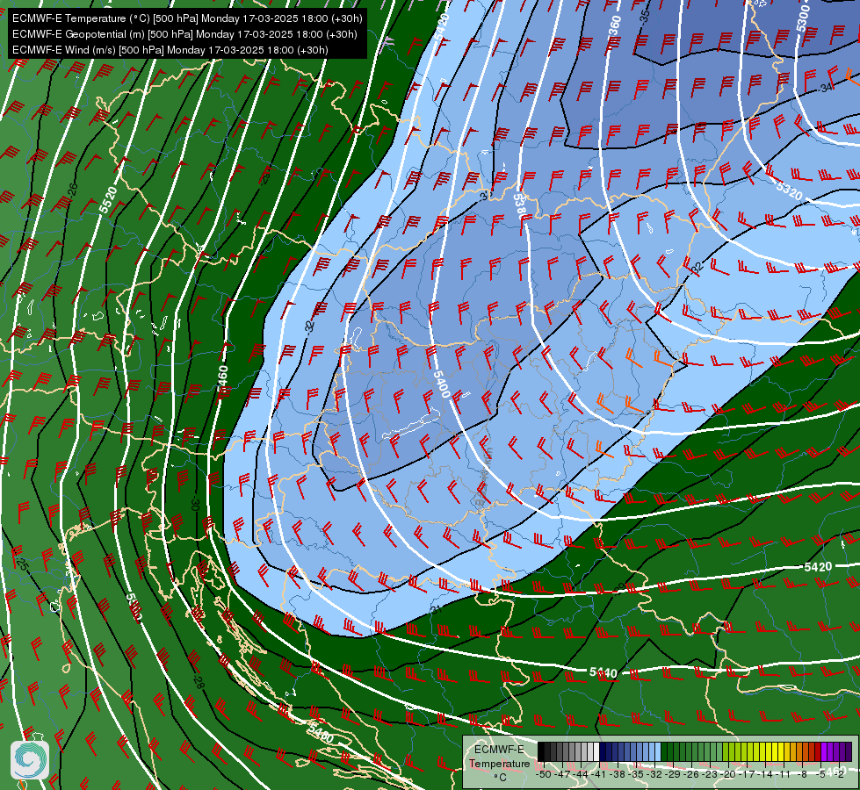Click the 5520 geopotential contour label
The image size is (860, 790).
click(x=108, y=200)
